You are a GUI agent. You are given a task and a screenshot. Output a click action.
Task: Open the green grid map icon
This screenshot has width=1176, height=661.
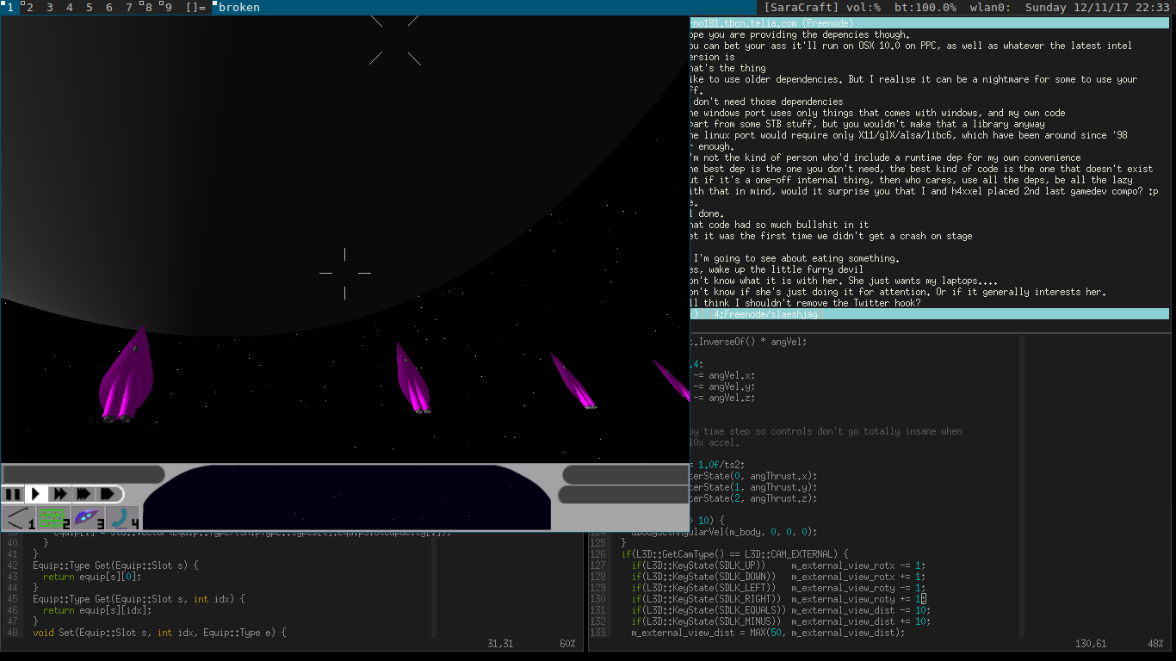click(x=53, y=518)
